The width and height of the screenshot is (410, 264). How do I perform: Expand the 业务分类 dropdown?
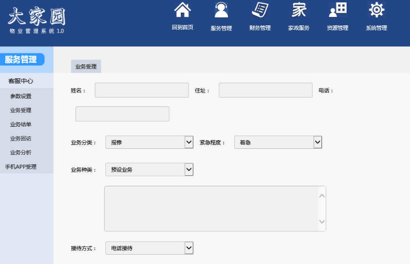pos(188,142)
